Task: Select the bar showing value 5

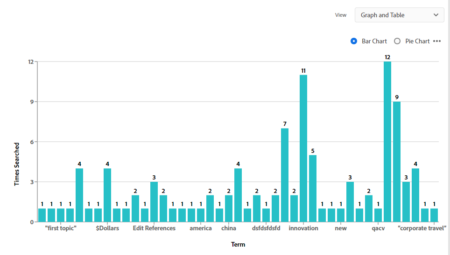Action: click(313, 188)
